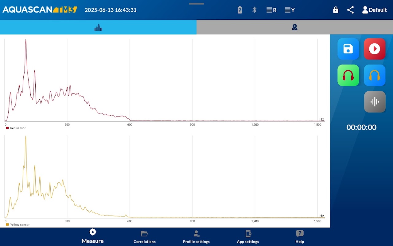This screenshot has height=246, width=393.
Task: Listen to red sensor via headphones icon
Action: [348, 75]
